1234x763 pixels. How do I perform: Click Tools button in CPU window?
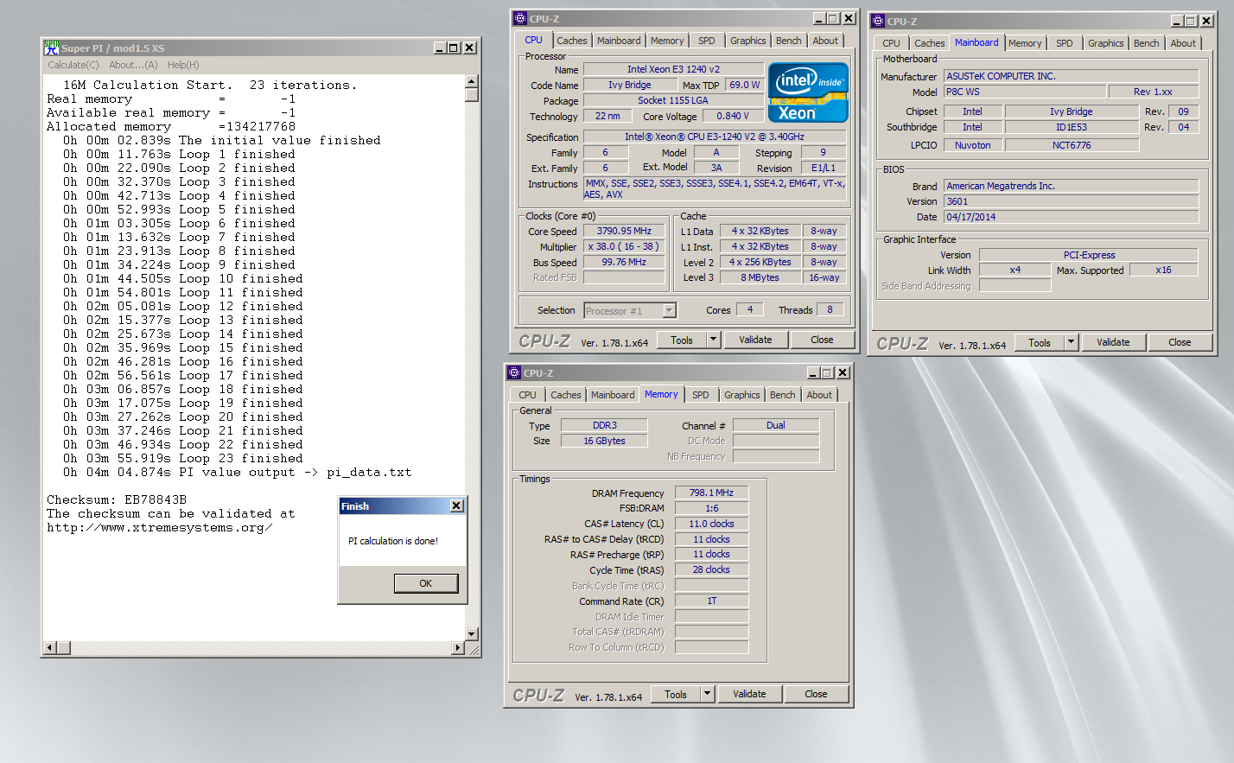682,340
